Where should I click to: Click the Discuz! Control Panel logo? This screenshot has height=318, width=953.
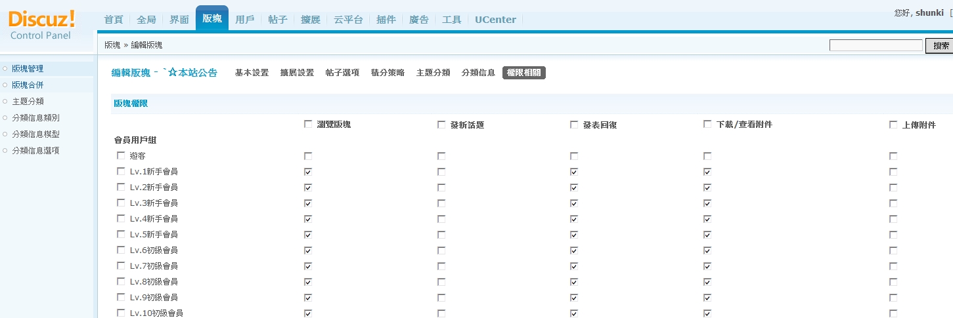point(42,25)
